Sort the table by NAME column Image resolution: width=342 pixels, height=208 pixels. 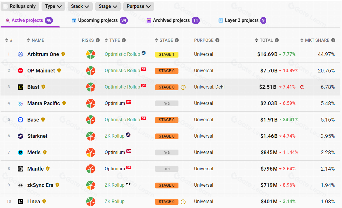(38, 40)
